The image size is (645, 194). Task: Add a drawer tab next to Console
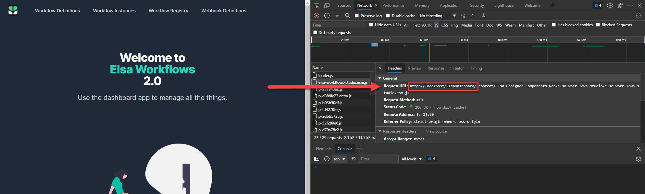(x=360, y=148)
